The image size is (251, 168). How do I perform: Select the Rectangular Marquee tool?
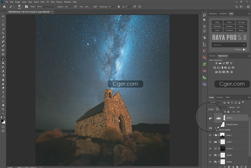[x=3, y=21]
